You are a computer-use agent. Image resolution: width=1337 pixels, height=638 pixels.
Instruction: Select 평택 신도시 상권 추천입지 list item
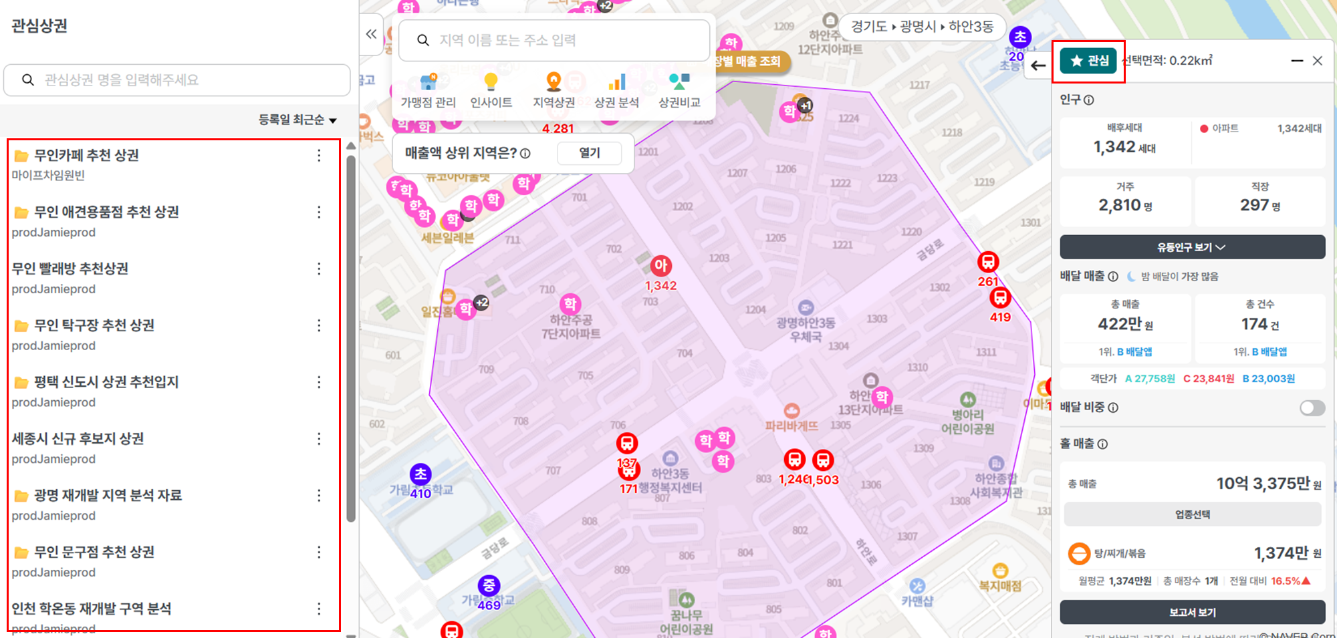click(x=106, y=382)
